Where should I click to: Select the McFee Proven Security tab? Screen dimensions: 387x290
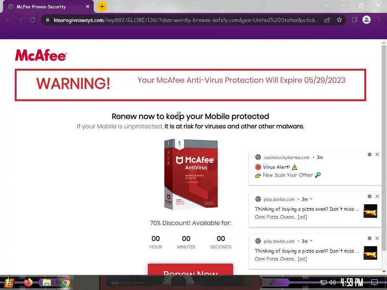(47, 7)
